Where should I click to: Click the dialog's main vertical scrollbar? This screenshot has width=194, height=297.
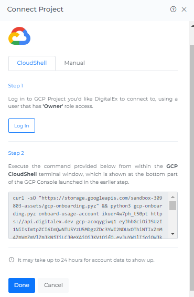pos(192,169)
